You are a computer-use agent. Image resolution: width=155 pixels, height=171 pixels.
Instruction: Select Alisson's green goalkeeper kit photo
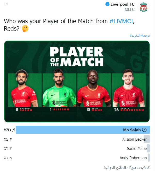[59, 90]
